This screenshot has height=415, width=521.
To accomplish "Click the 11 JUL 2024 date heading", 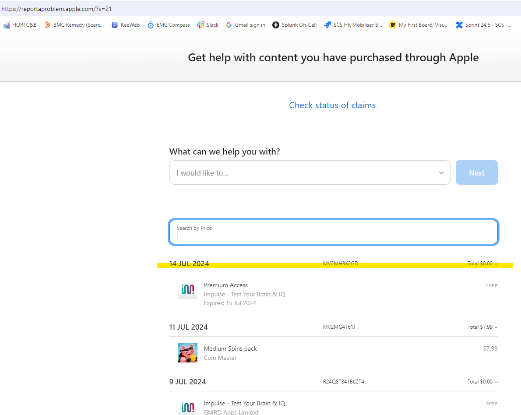I will coord(188,327).
